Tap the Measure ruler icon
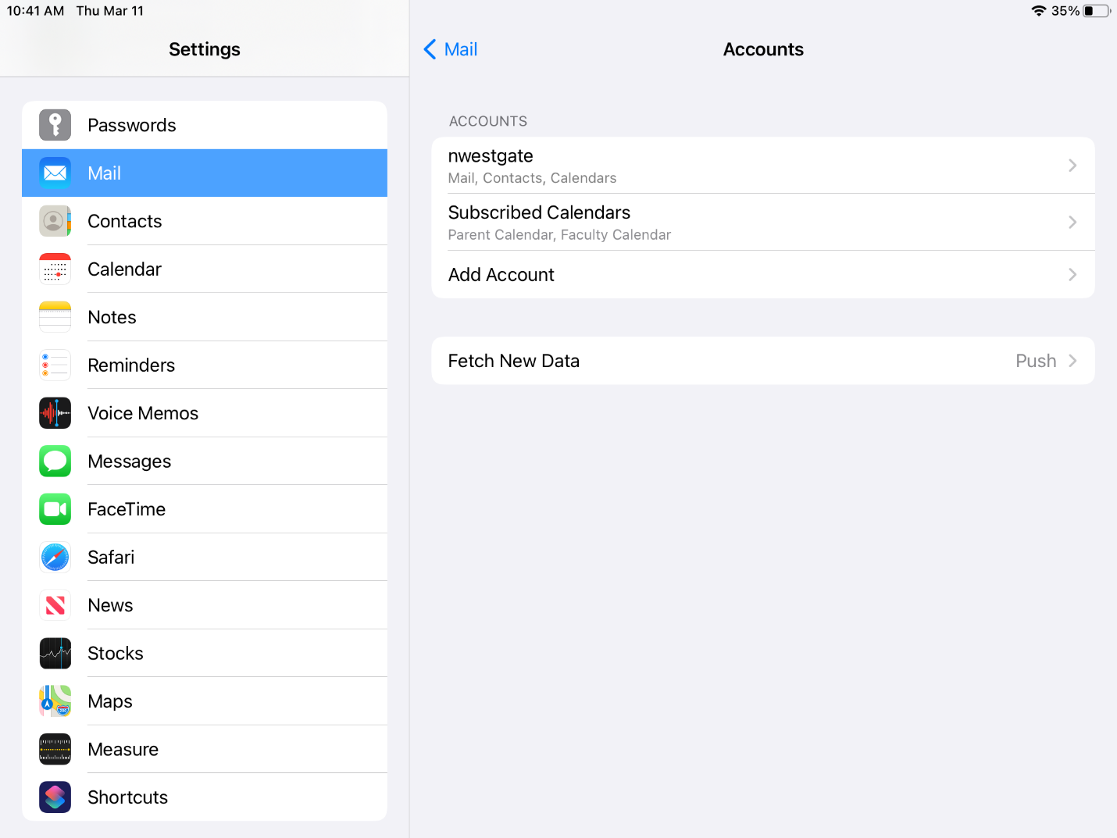This screenshot has width=1117, height=838. (55, 749)
